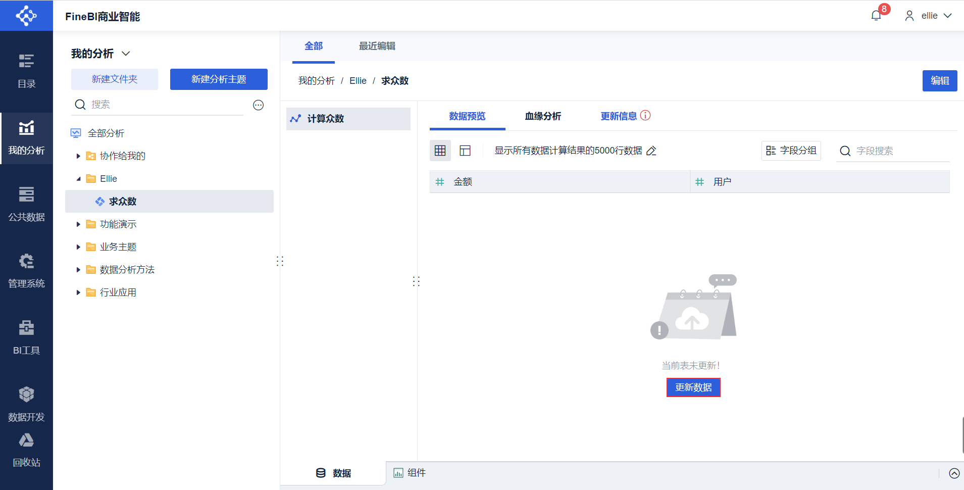Select the 求众数 analysis subject
Viewport: 964px width, 490px height.
coord(169,202)
